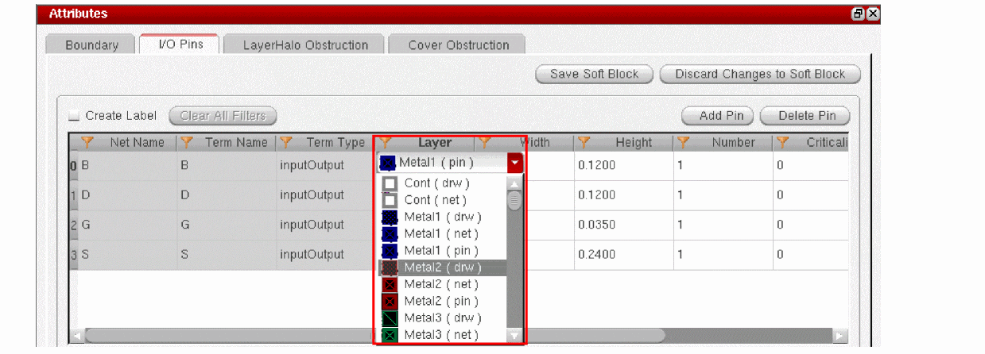Filter the Net Name column
Viewport: 985px width, 354px height.
tap(88, 143)
